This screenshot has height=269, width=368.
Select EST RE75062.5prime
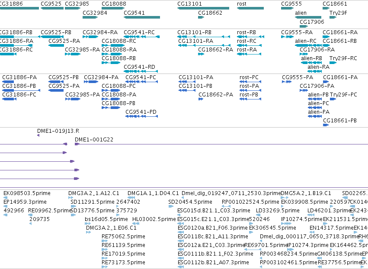pyautogui.click(x=105, y=241)
